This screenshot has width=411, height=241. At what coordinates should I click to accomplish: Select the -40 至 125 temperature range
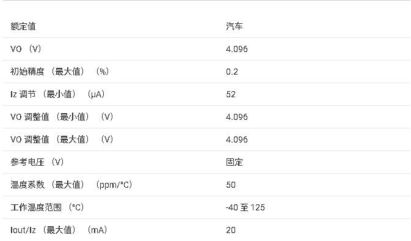(246, 207)
